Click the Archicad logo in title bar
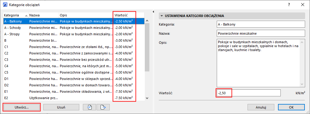 [5, 5]
